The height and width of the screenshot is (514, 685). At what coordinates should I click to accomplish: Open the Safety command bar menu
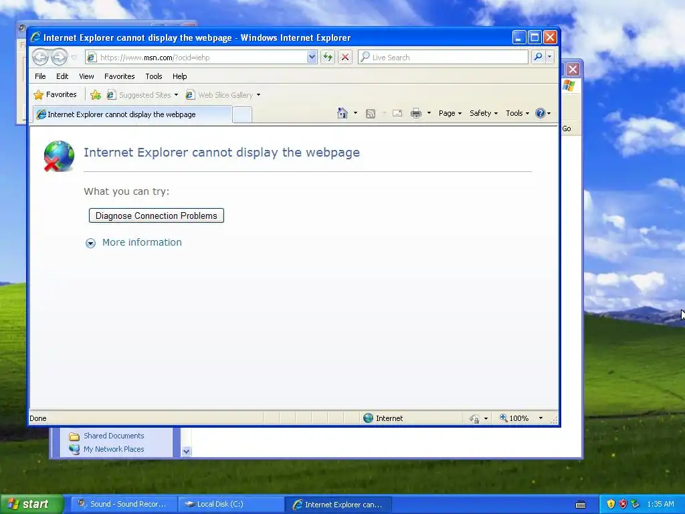(x=484, y=113)
